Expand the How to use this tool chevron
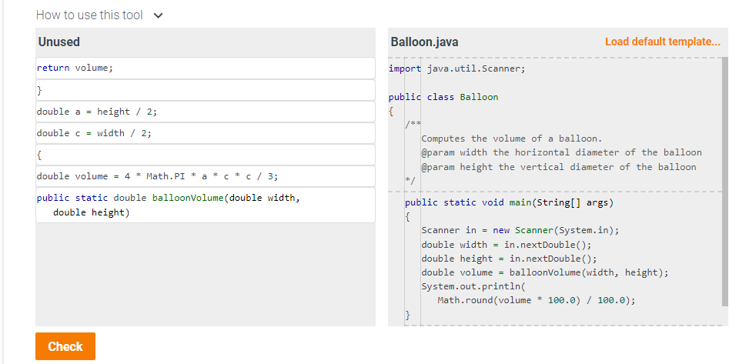 159,15
